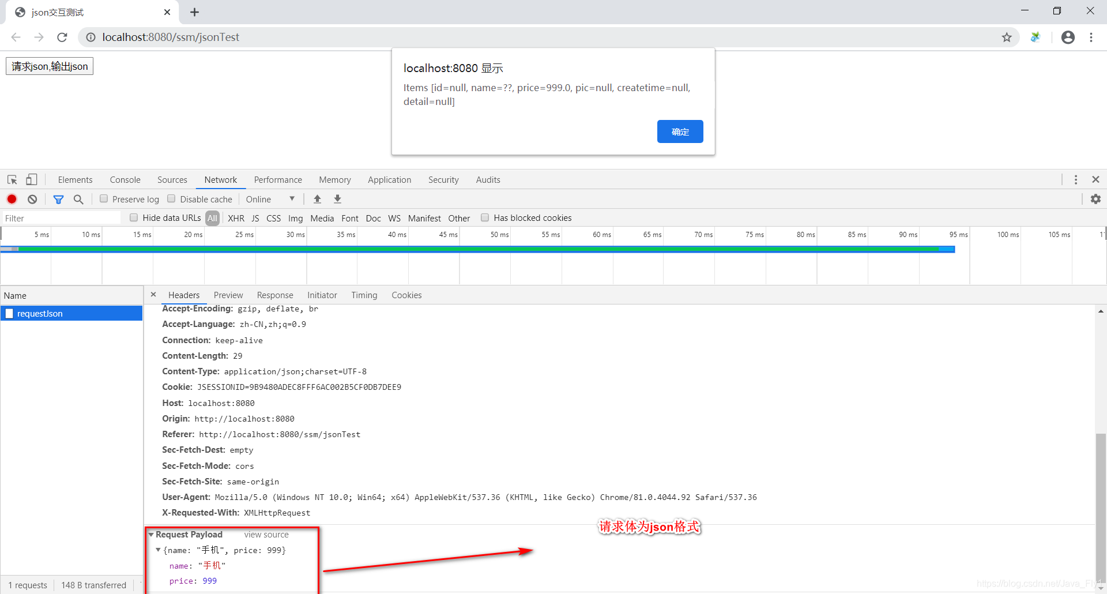Open the Memory tab
Image resolution: width=1107 pixels, height=594 pixels.
click(335, 180)
